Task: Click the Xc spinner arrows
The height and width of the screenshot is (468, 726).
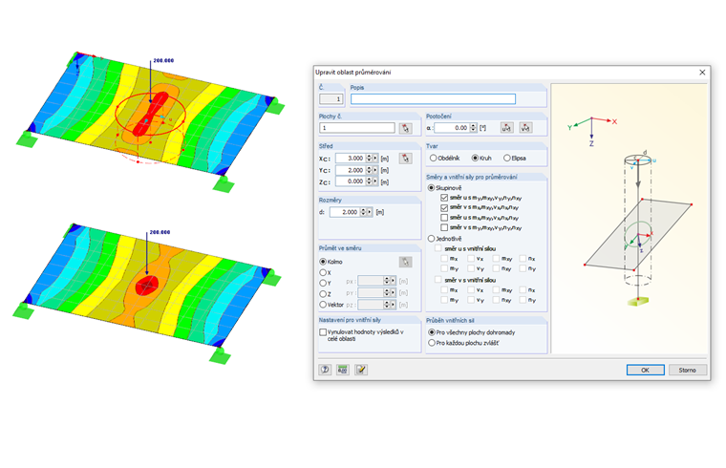Action: point(369,159)
